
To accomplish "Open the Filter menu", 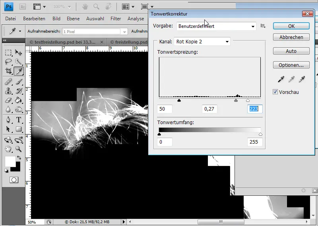I will tap(116, 19).
